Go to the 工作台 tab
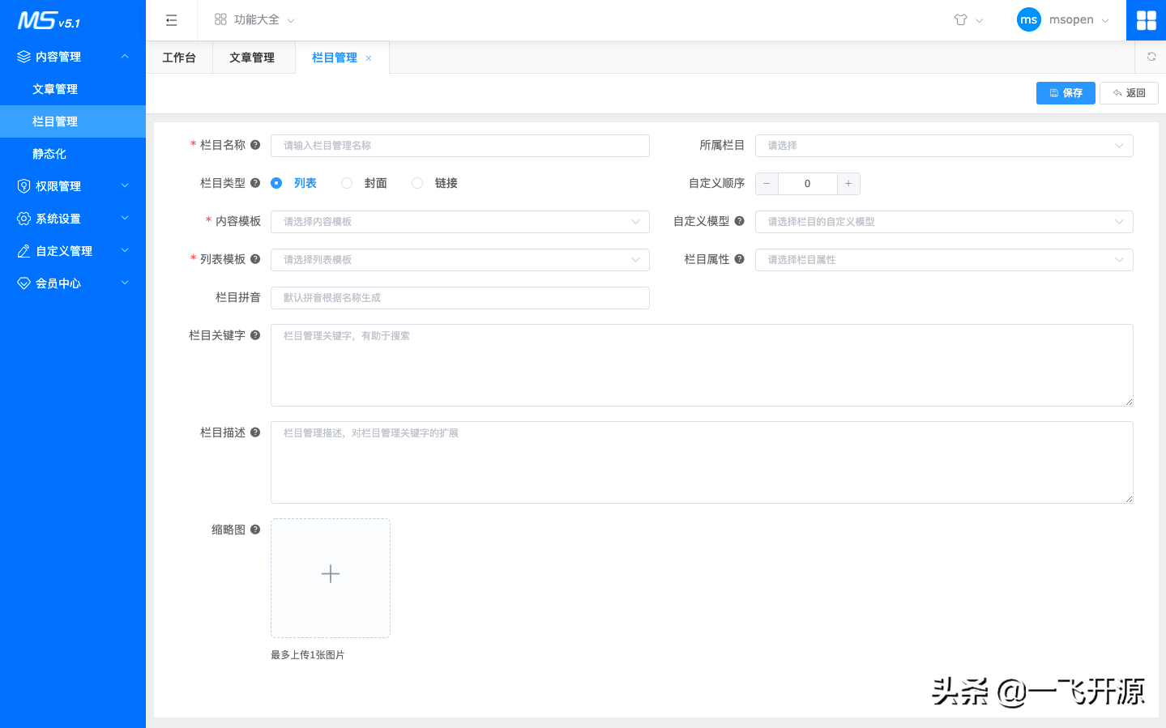The height and width of the screenshot is (728, 1166). pyautogui.click(x=179, y=57)
